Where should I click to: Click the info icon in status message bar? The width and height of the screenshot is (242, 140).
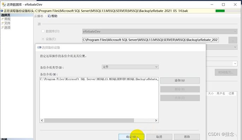[2, 11]
